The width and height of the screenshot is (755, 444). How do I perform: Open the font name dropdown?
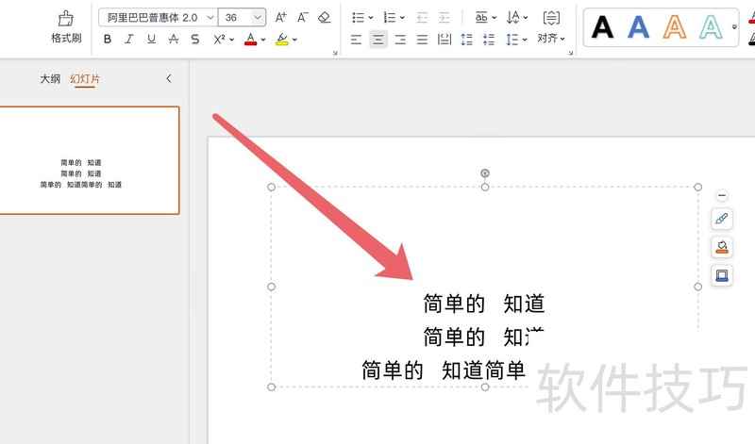click(210, 17)
